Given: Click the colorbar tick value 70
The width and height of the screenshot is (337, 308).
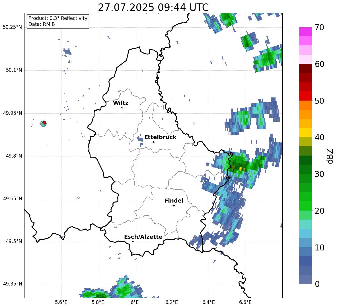Looking at the screenshot, I should tap(319, 27).
